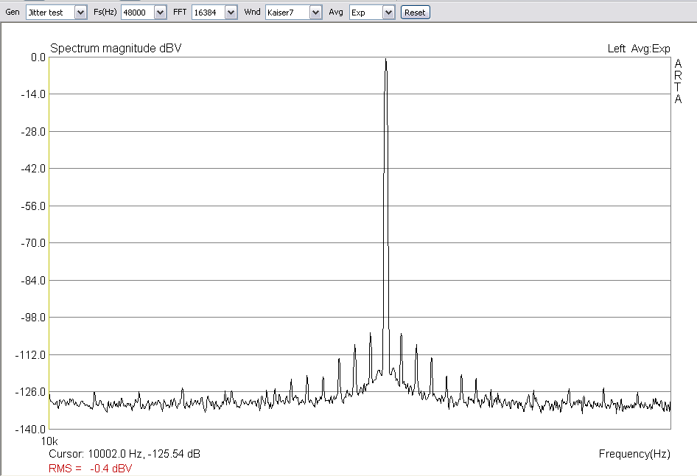Click the Fs(Hz) label in the toolbar
Screen dimensions: 697x476
click(x=105, y=12)
